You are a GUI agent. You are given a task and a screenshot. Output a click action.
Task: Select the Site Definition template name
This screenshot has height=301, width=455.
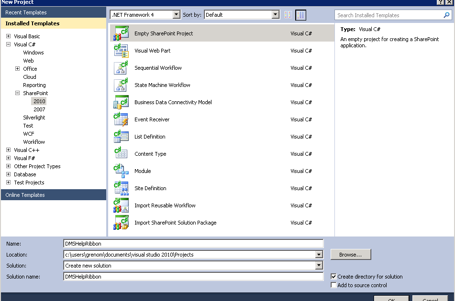click(150, 188)
